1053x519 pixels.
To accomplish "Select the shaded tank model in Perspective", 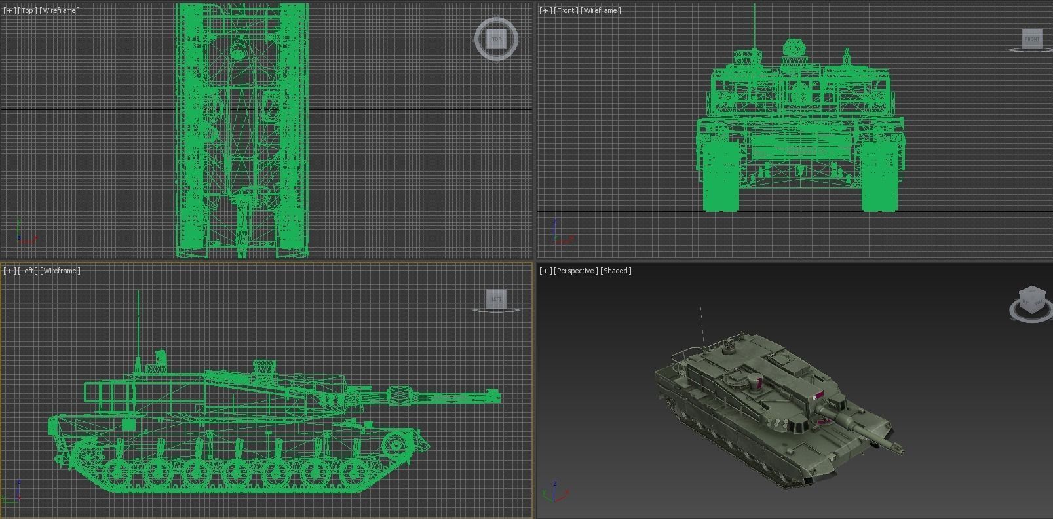I will pyautogui.click(x=778, y=410).
